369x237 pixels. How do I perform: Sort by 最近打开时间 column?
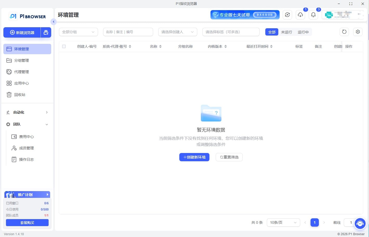coord(271,46)
